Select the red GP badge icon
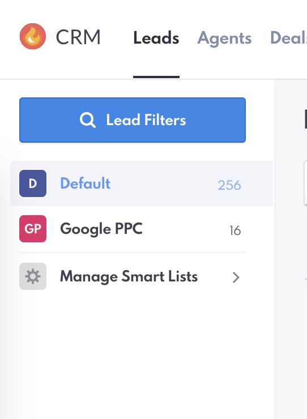 coord(33,229)
